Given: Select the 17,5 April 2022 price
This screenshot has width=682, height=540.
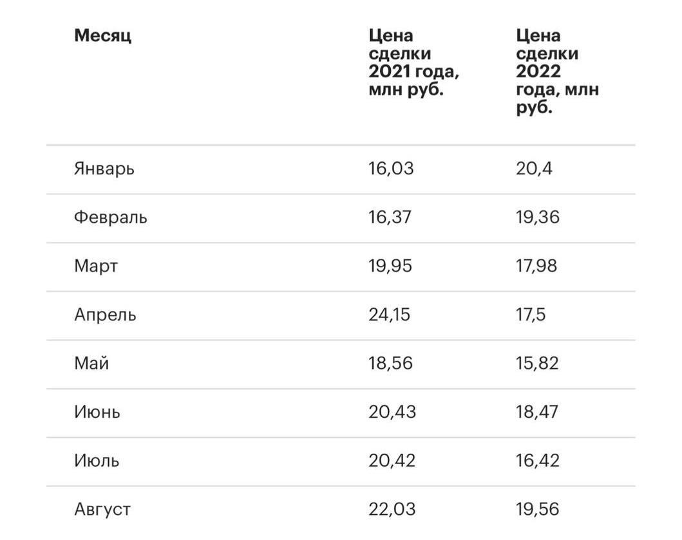Looking at the screenshot, I should 531,315.
